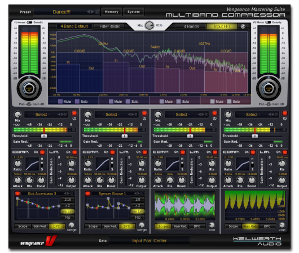
Task: Switch left meter between VU Meter and Density
Action: click(29, 22)
